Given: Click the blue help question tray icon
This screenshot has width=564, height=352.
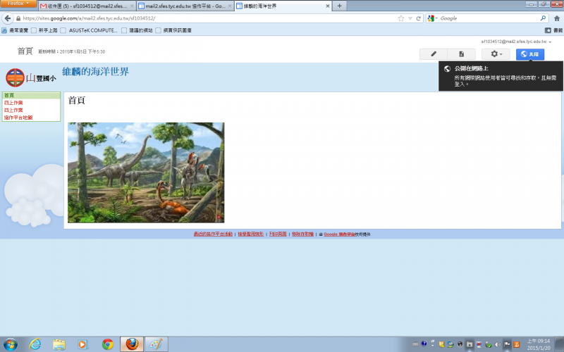Looking at the screenshot, I should (424, 344).
